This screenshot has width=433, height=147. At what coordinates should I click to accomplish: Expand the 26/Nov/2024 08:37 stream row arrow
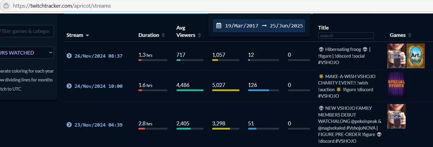[69, 56]
